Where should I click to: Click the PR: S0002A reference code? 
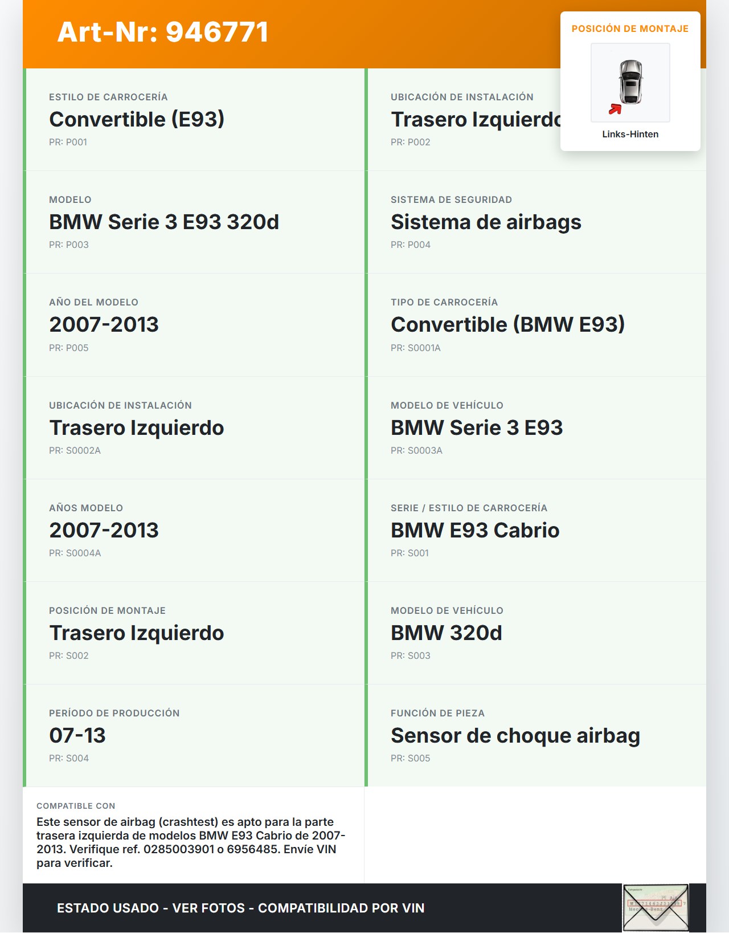(x=75, y=450)
